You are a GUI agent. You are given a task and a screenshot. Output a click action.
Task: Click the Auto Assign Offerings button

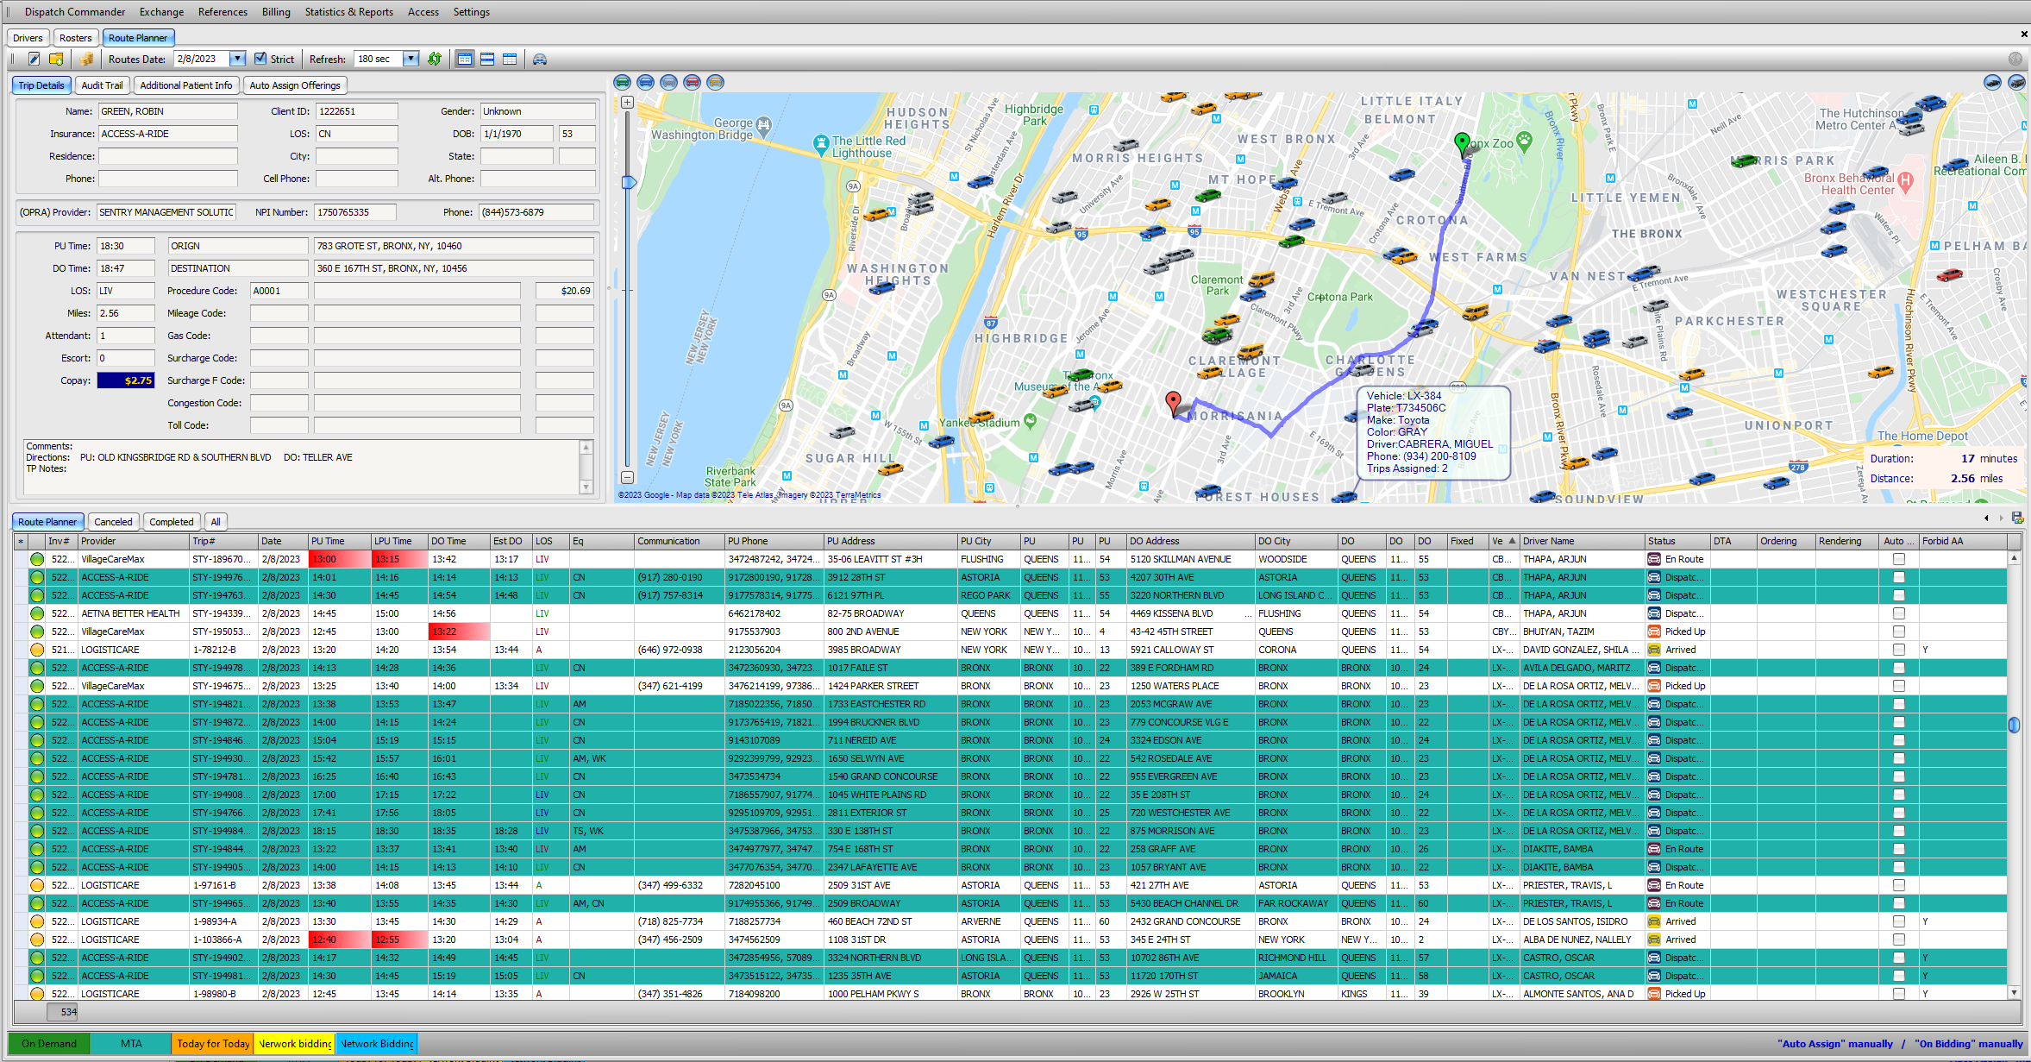point(294,85)
